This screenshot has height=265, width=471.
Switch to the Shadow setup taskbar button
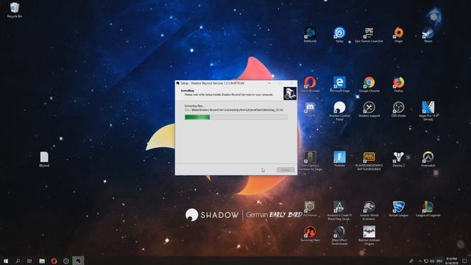pos(78,261)
